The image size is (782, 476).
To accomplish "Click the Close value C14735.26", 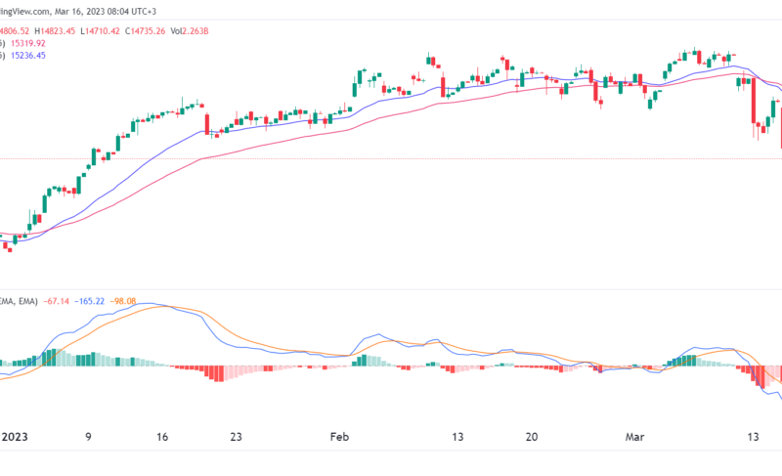I will [145, 31].
